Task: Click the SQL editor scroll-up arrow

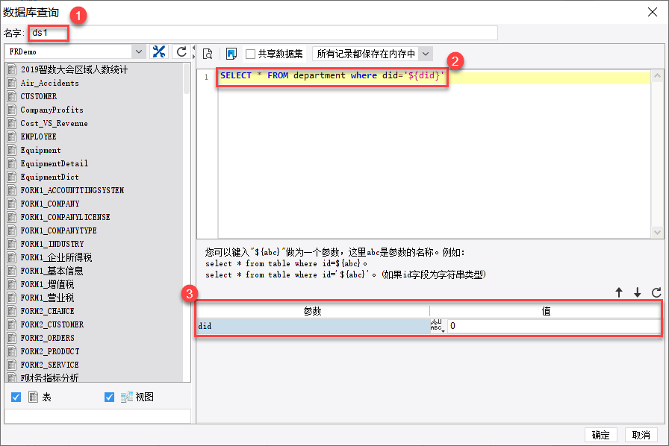Action: point(657,75)
